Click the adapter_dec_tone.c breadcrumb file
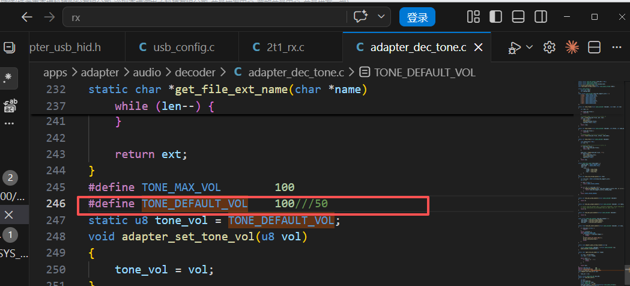Image resolution: width=630 pixels, height=286 pixels. [289, 73]
